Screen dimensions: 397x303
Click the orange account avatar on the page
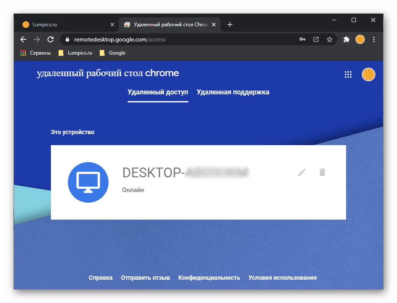point(368,74)
